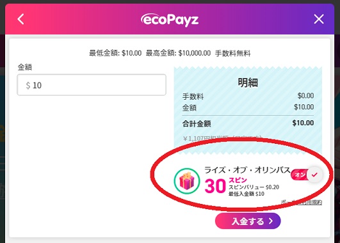This screenshot has width=340, height=243.
Task: Close the ecoPayz deposit dialog
Action: [x=319, y=19]
